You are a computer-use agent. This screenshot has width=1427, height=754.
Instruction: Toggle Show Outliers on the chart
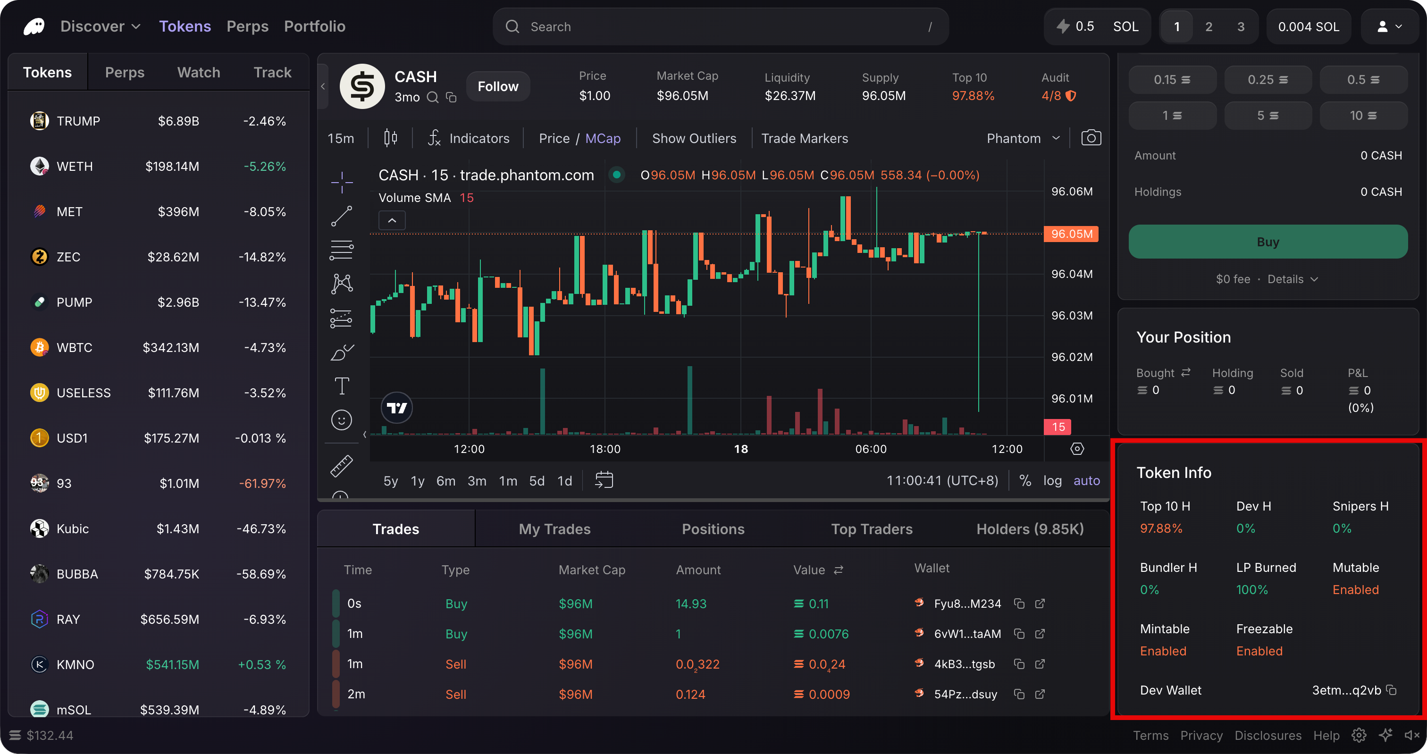point(694,138)
